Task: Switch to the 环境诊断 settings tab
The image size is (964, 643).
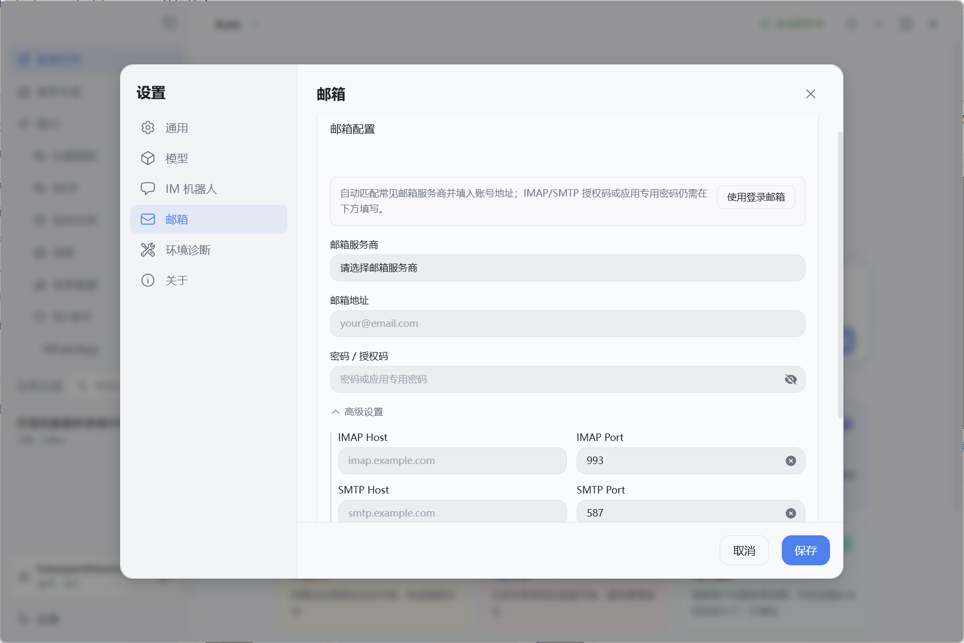Action: [208, 250]
